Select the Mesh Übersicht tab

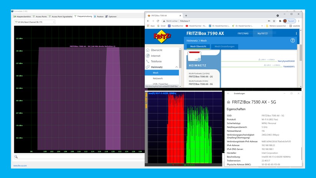(198, 47)
